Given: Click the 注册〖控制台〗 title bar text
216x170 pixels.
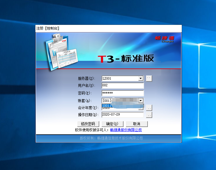Looking at the screenshot, I should (48, 28).
